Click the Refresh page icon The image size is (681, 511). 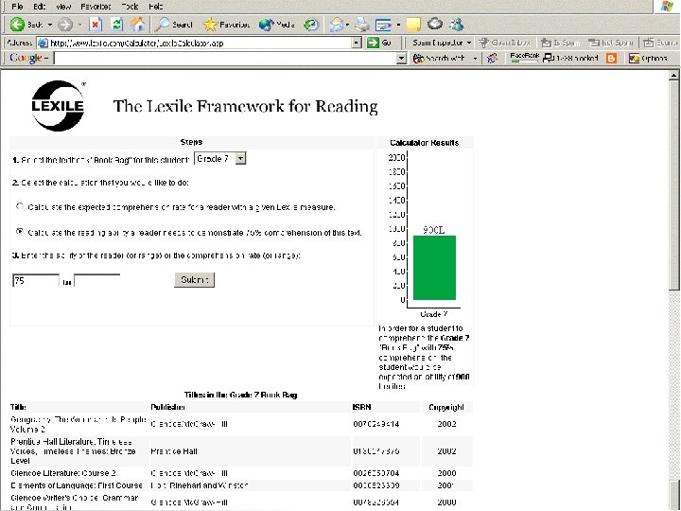[117, 25]
